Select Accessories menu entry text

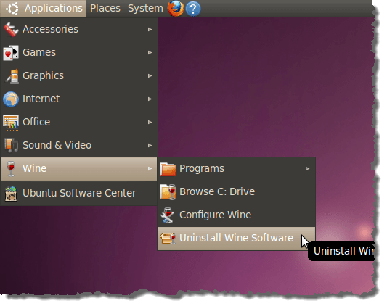point(50,29)
